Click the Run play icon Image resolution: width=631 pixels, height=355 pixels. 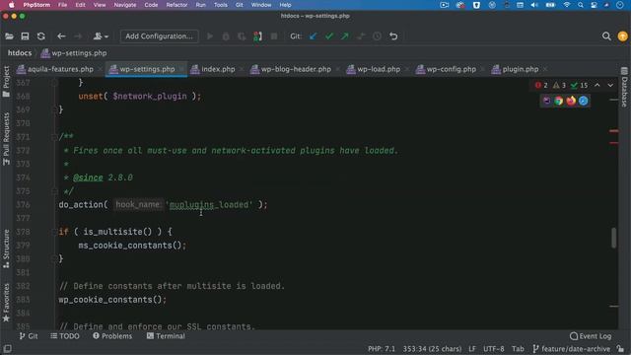pos(210,36)
